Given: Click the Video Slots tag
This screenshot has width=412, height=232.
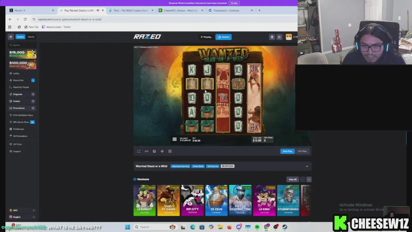Looking at the screenshot, I should (198, 166).
